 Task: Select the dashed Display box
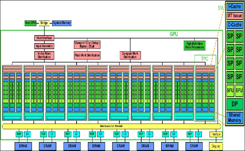point(215,145)
